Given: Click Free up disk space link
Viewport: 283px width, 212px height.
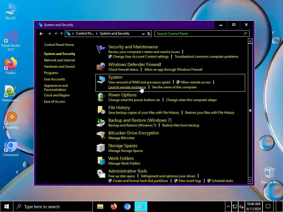Looking at the screenshot, I should point(122,176).
